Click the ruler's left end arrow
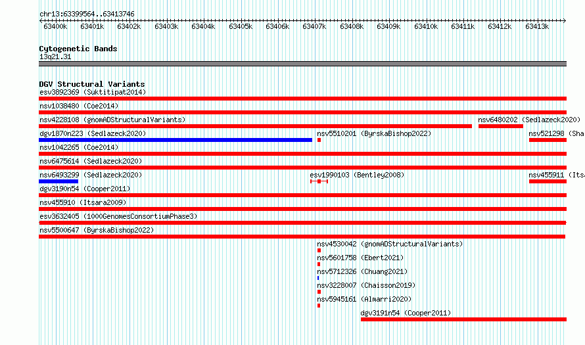This screenshot has width=585, height=345. pos(41,21)
